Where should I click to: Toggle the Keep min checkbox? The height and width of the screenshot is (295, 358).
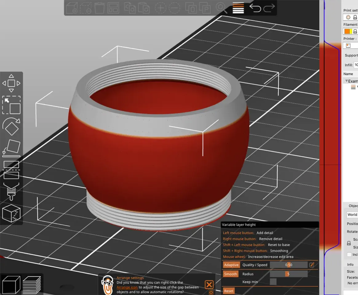point(273,282)
